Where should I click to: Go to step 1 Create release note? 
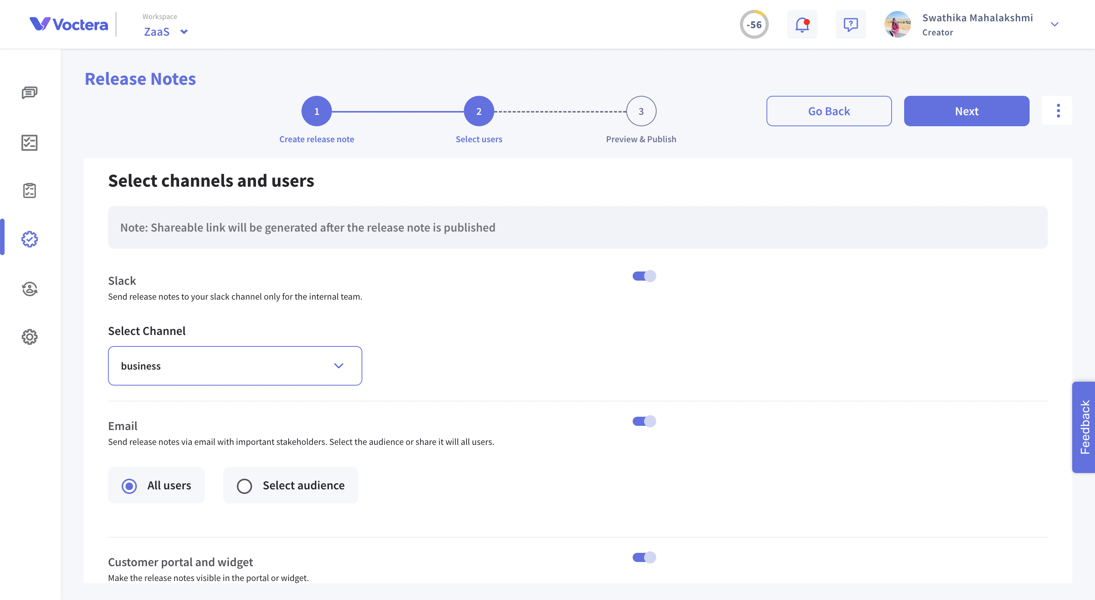point(316,111)
